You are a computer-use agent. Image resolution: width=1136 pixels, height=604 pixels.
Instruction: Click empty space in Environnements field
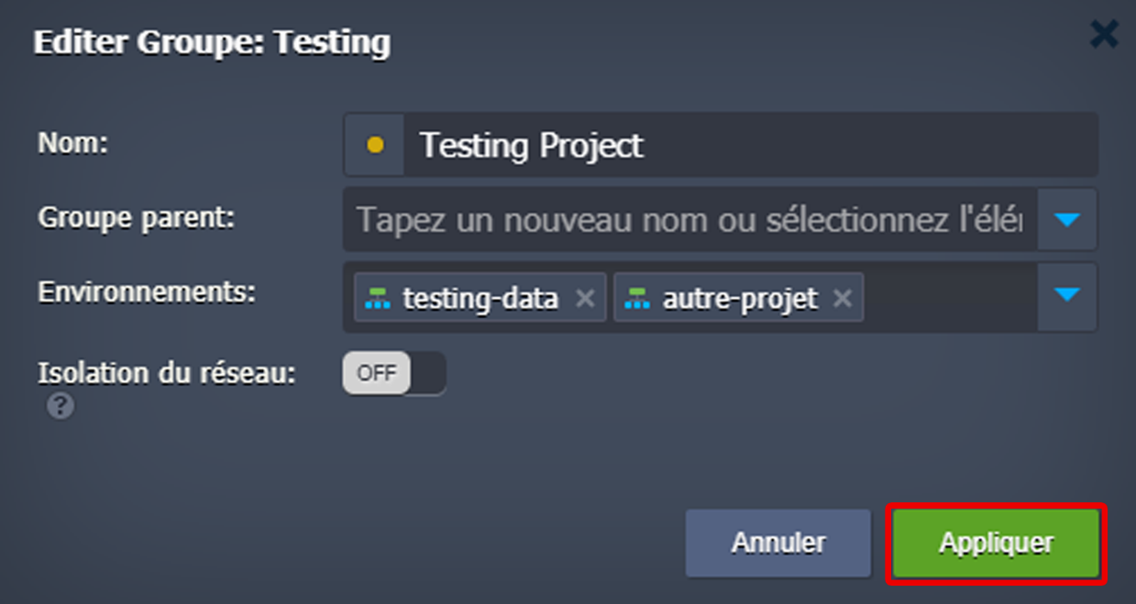pyautogui.click(x=949, y=298)
